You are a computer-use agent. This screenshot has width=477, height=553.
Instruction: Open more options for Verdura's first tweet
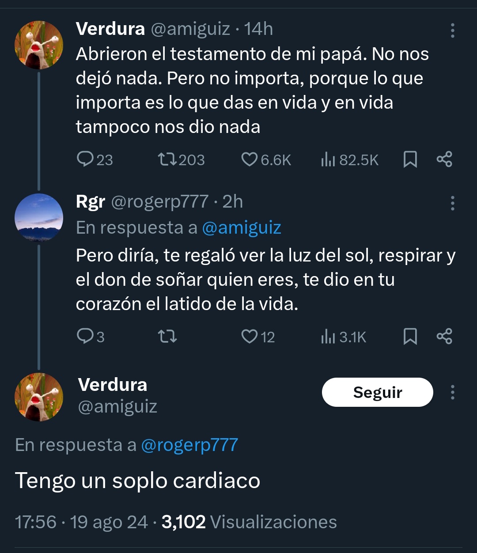452,30
